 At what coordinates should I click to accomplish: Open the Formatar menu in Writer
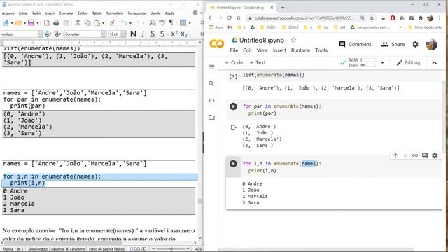pyautogui.click(x=66, y=13)
